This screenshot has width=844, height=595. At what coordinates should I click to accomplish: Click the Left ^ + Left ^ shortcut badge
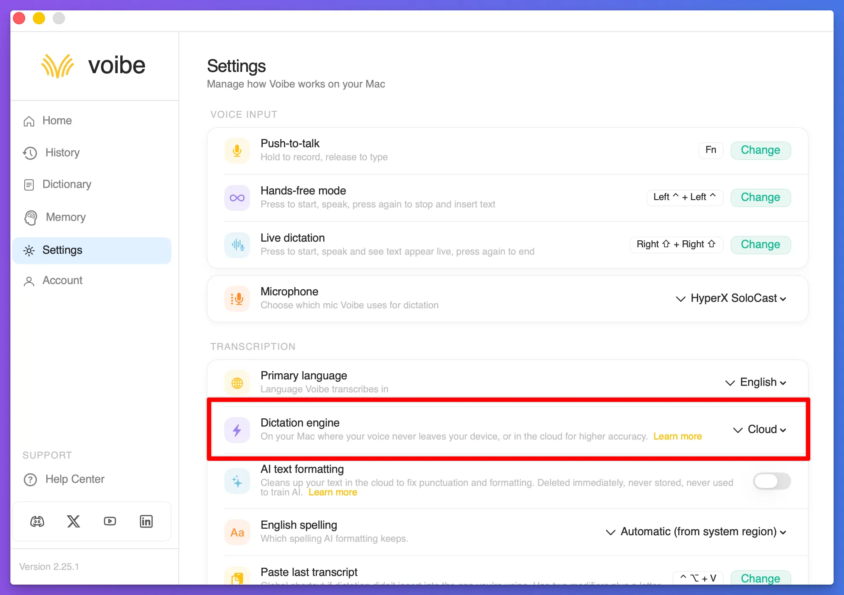[685, 197]
